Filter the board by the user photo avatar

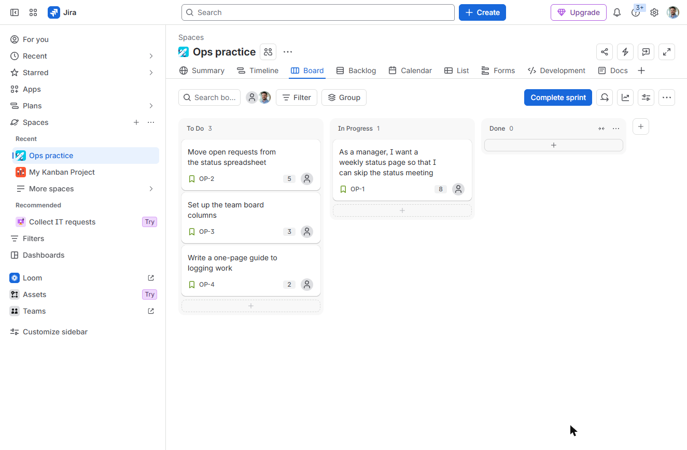click(x=264, y=97)
